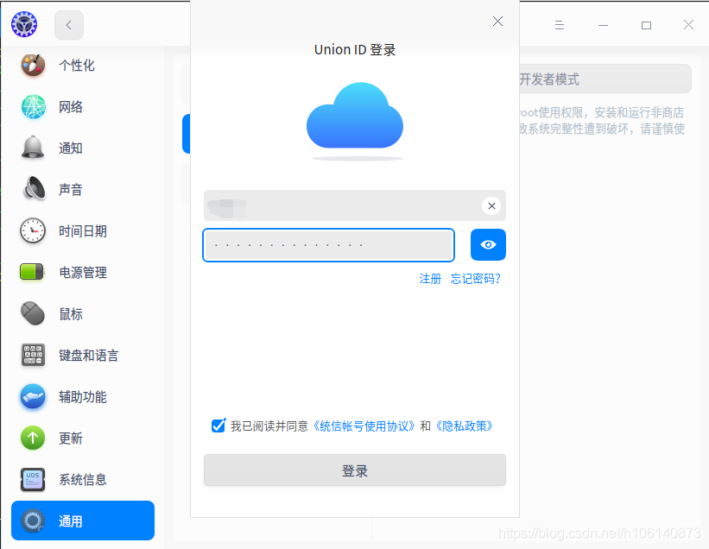Open the 声音 speaker icon
709x549 pixels.
coord(34,188)
